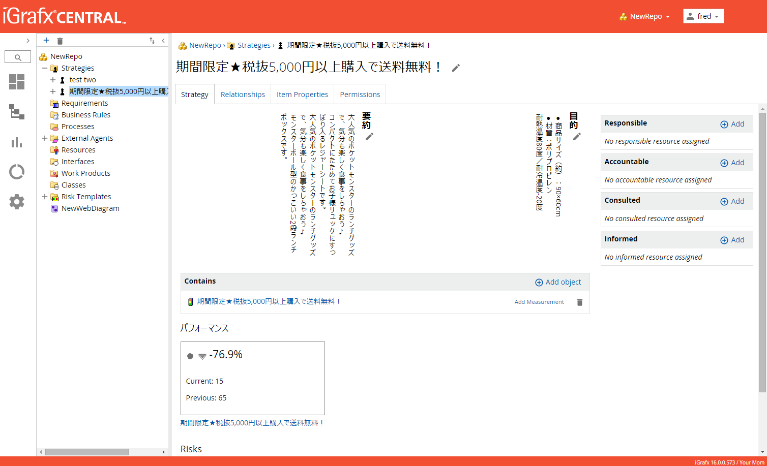Open the Permissions tab
The width and height of the screenshot is (767, 466).
(360, 94)
